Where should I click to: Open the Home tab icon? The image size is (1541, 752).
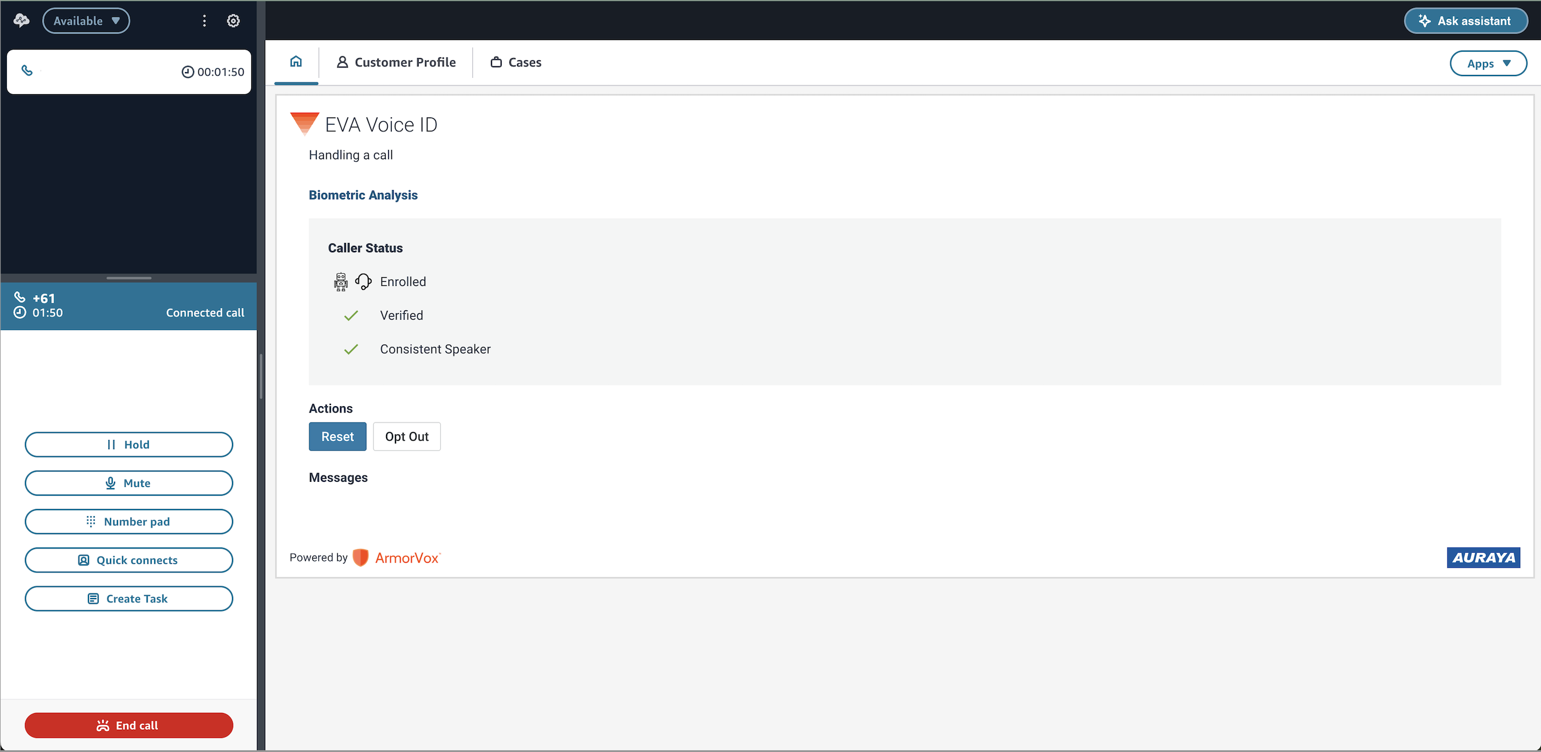click(296, 62)
